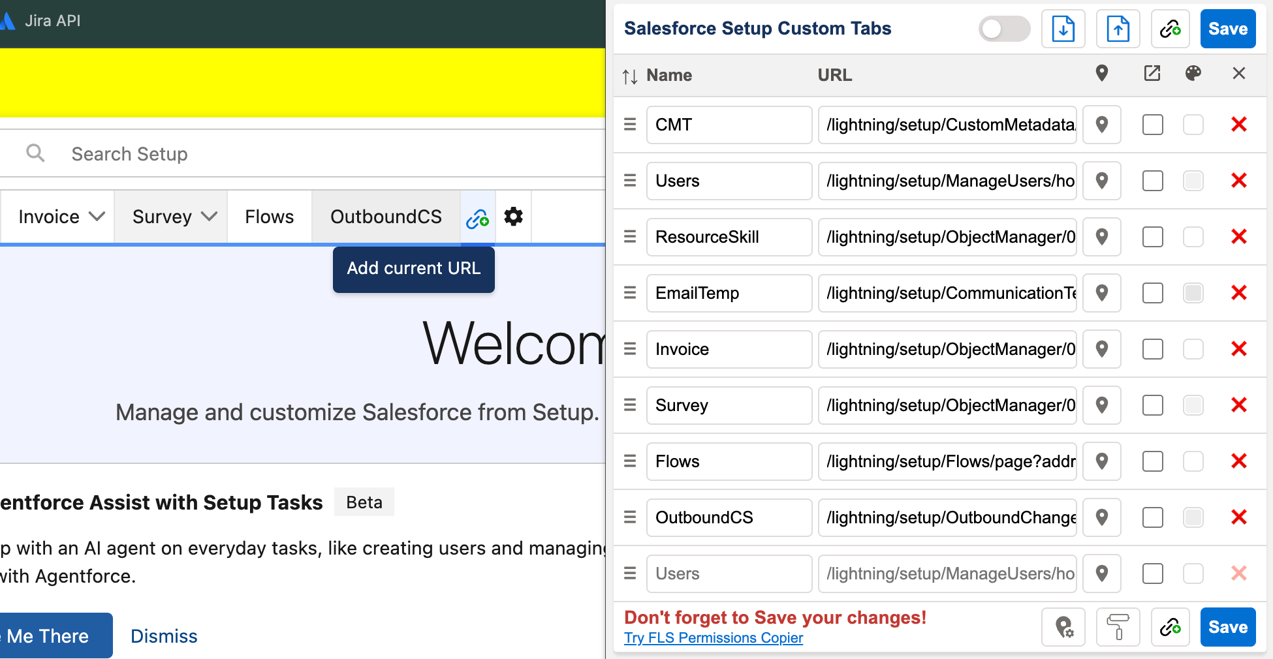This screenshot has height=659, width=1273.
Task: Click the Me There button
Action: 55,636
